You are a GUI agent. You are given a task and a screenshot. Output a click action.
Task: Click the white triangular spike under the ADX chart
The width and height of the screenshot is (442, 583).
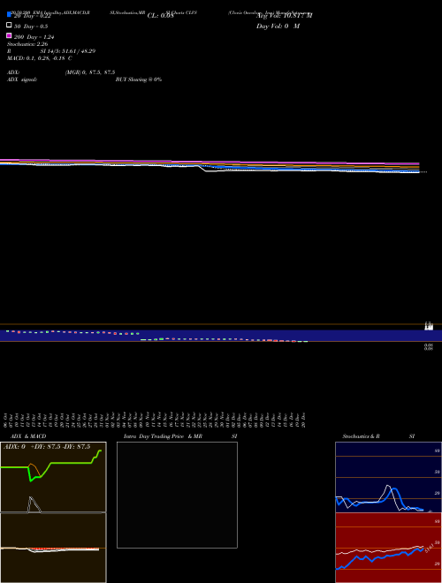(34, 504)
